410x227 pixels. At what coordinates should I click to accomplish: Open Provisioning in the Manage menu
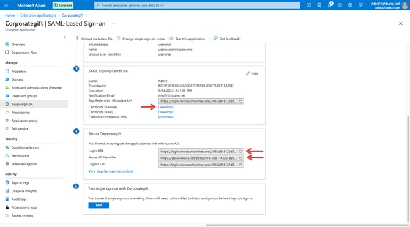point(20,113)
